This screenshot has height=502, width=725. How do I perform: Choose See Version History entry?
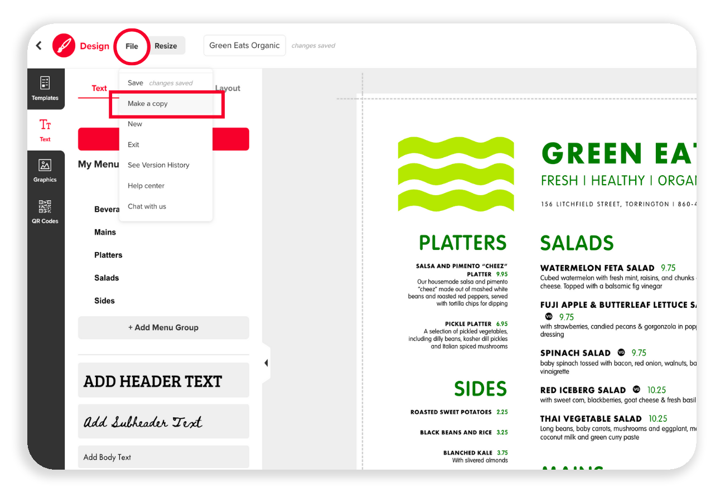point(166,165)
